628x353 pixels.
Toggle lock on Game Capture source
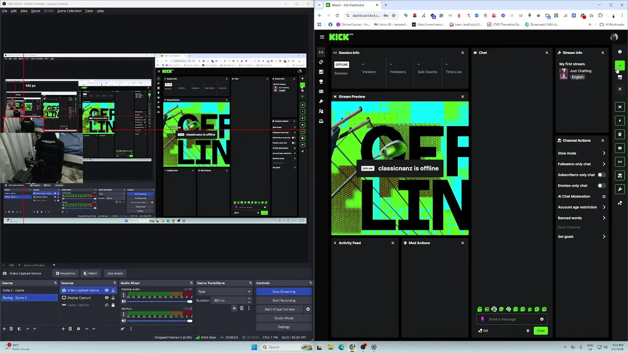(113, 305)
